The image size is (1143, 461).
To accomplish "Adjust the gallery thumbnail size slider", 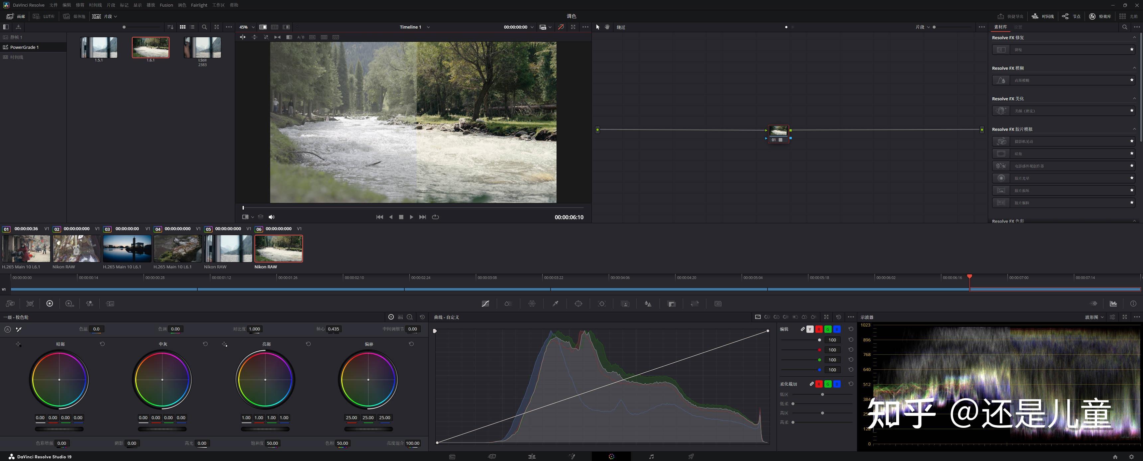I will coord(142,27).
